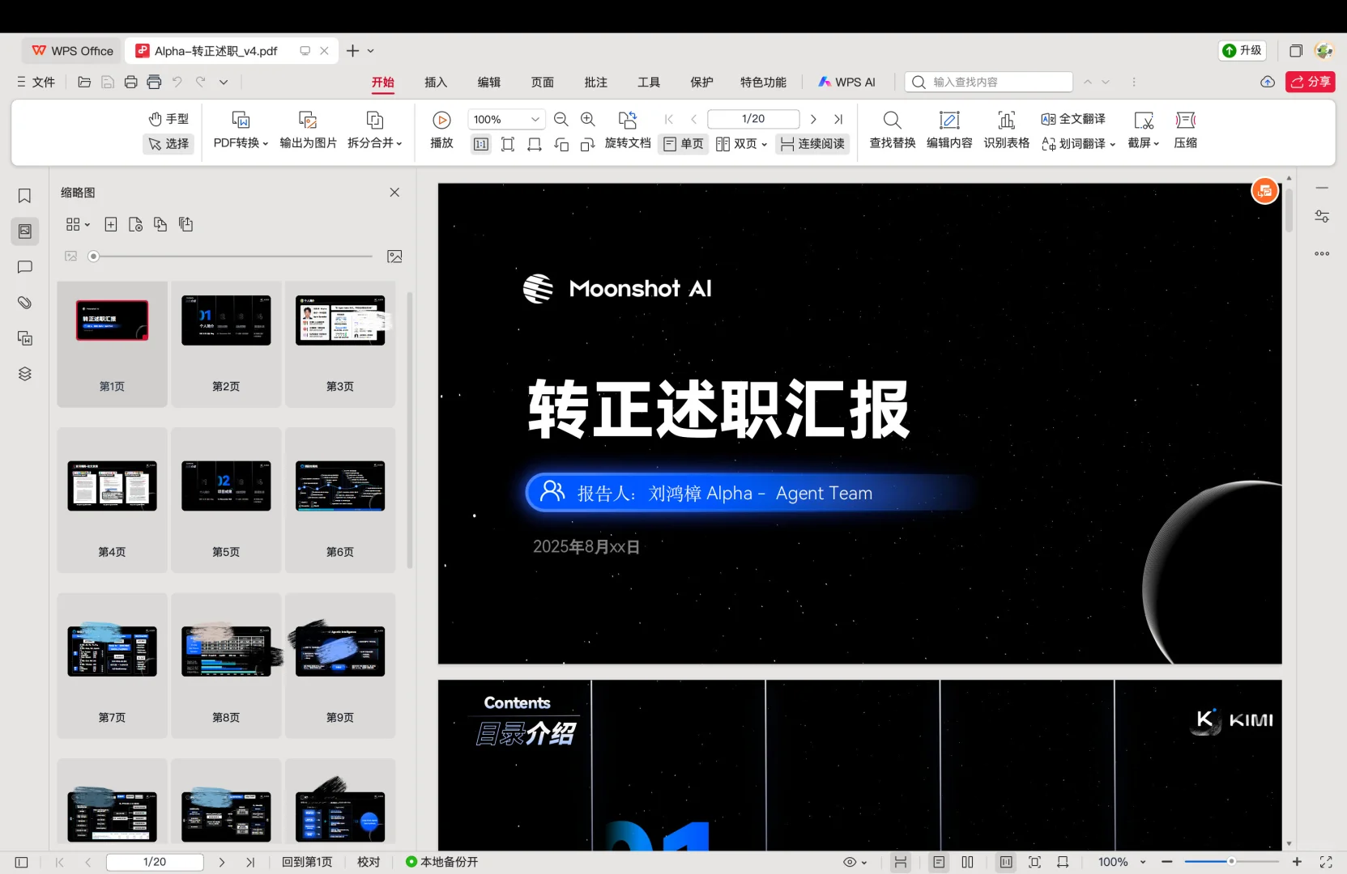Compress the PDF with 压缩
The image size is (1347, 874).
[x=1186, y=130]
